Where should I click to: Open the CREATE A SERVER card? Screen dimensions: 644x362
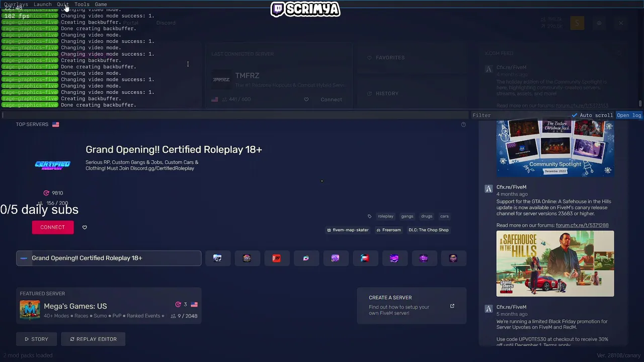coord(412,306)
